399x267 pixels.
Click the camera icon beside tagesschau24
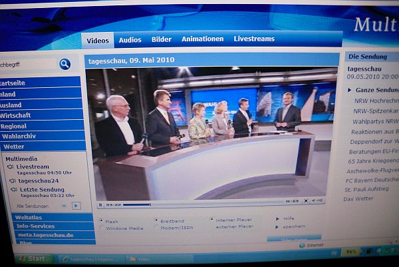pyautogui.click(x=13, y=181)
